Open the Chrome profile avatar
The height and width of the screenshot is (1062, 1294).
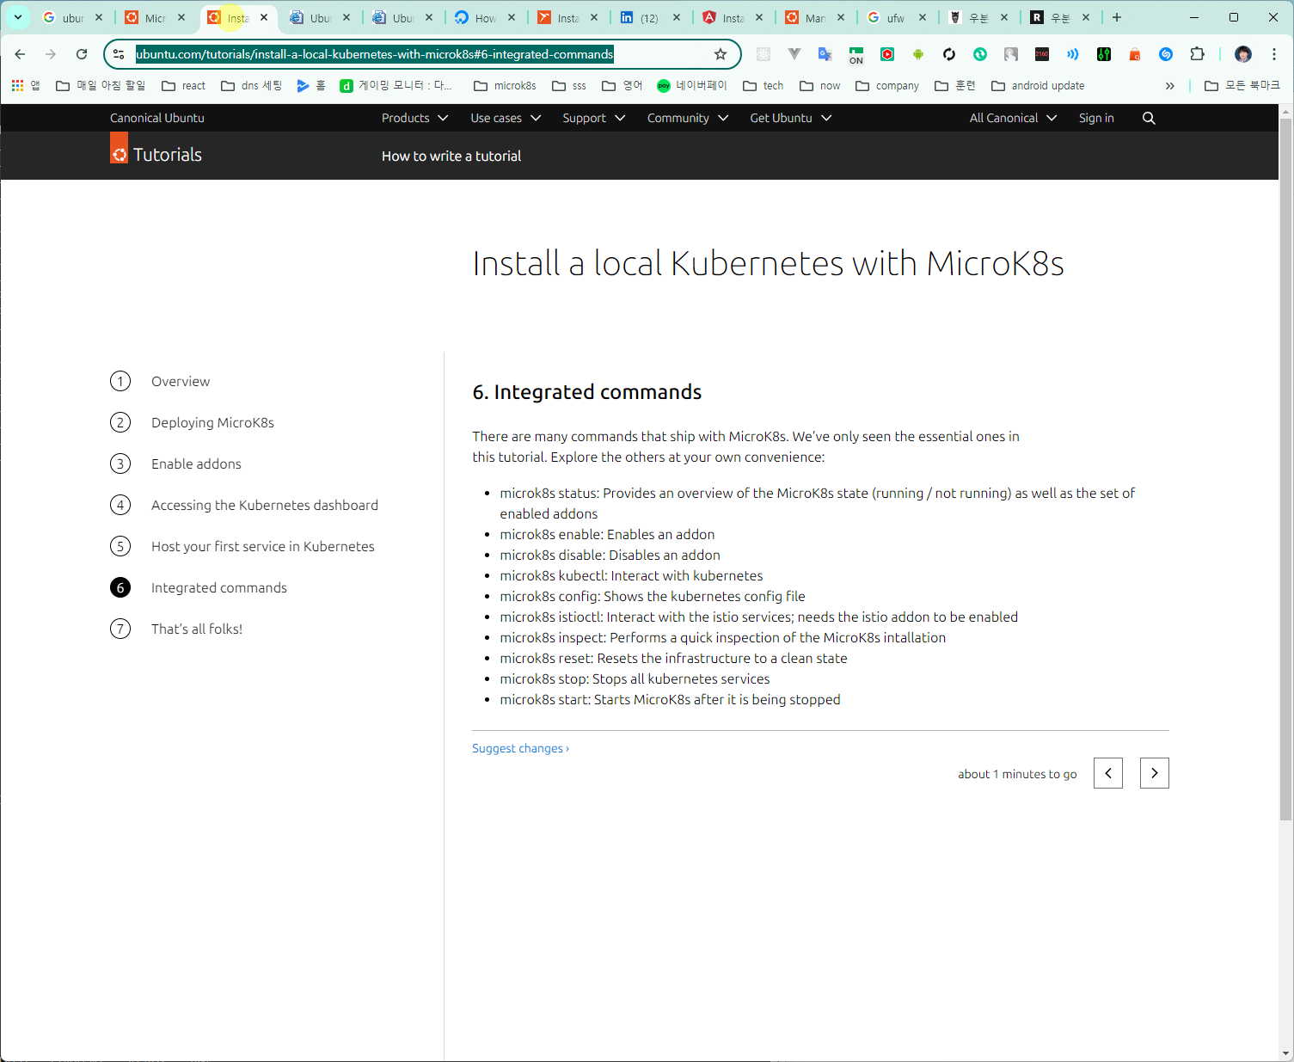(x=1243, y=54)
